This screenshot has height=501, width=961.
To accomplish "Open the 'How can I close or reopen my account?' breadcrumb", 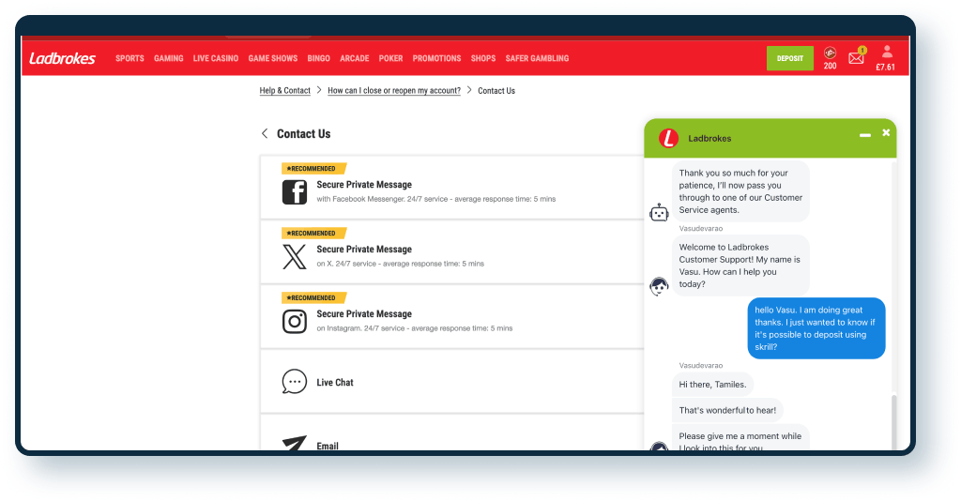I will coord(394,91).
